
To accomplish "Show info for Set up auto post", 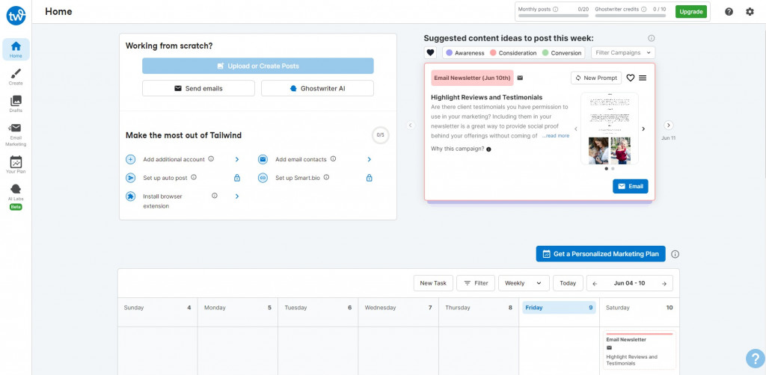I will [194, 178].
